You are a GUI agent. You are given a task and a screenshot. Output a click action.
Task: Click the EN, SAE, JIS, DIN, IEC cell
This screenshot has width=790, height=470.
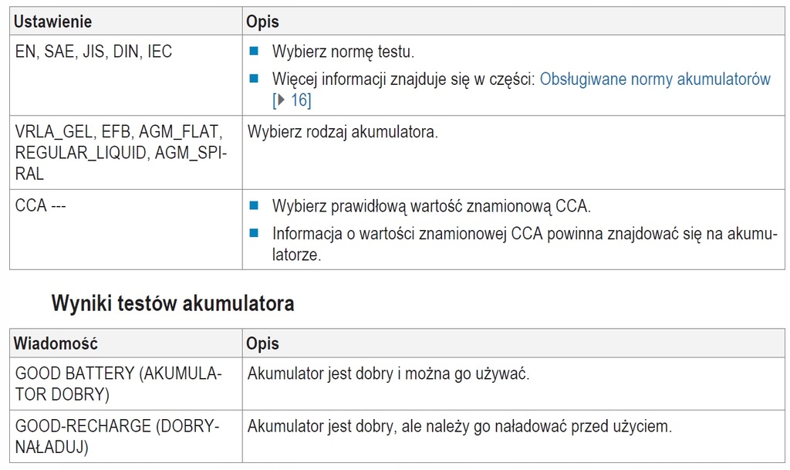(93, 52)
